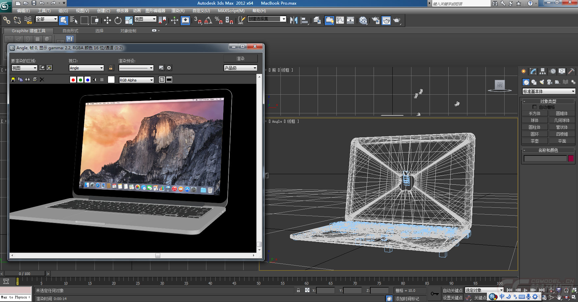
Task: Choose the Select and Move tool
Action: click(107, 20)
